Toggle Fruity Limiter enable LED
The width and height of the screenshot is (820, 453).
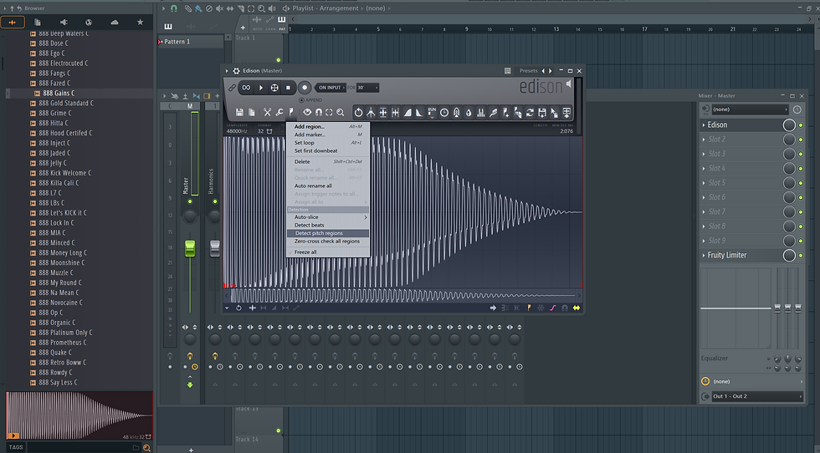(x=800, y=256)
